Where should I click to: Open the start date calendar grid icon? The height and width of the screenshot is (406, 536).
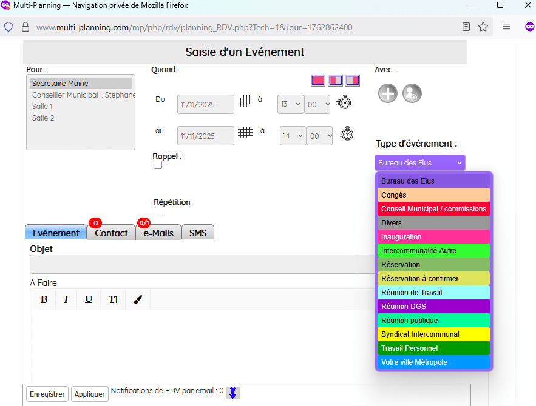pos(245,102)
